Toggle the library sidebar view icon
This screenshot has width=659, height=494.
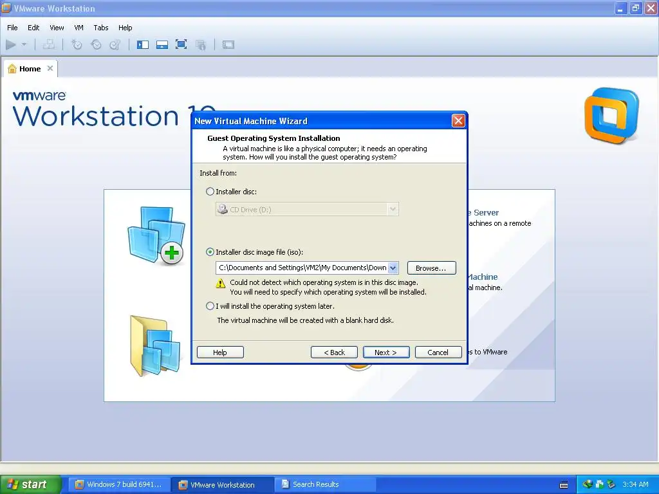[143, 44]
